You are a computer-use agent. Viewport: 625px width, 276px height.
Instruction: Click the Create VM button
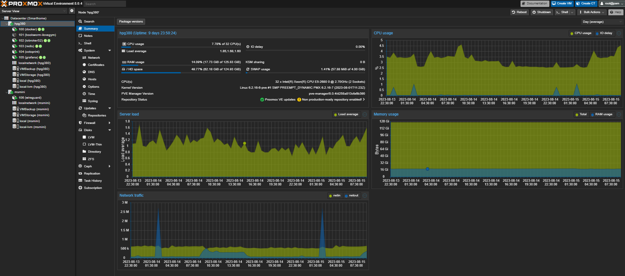click(562, 3)
